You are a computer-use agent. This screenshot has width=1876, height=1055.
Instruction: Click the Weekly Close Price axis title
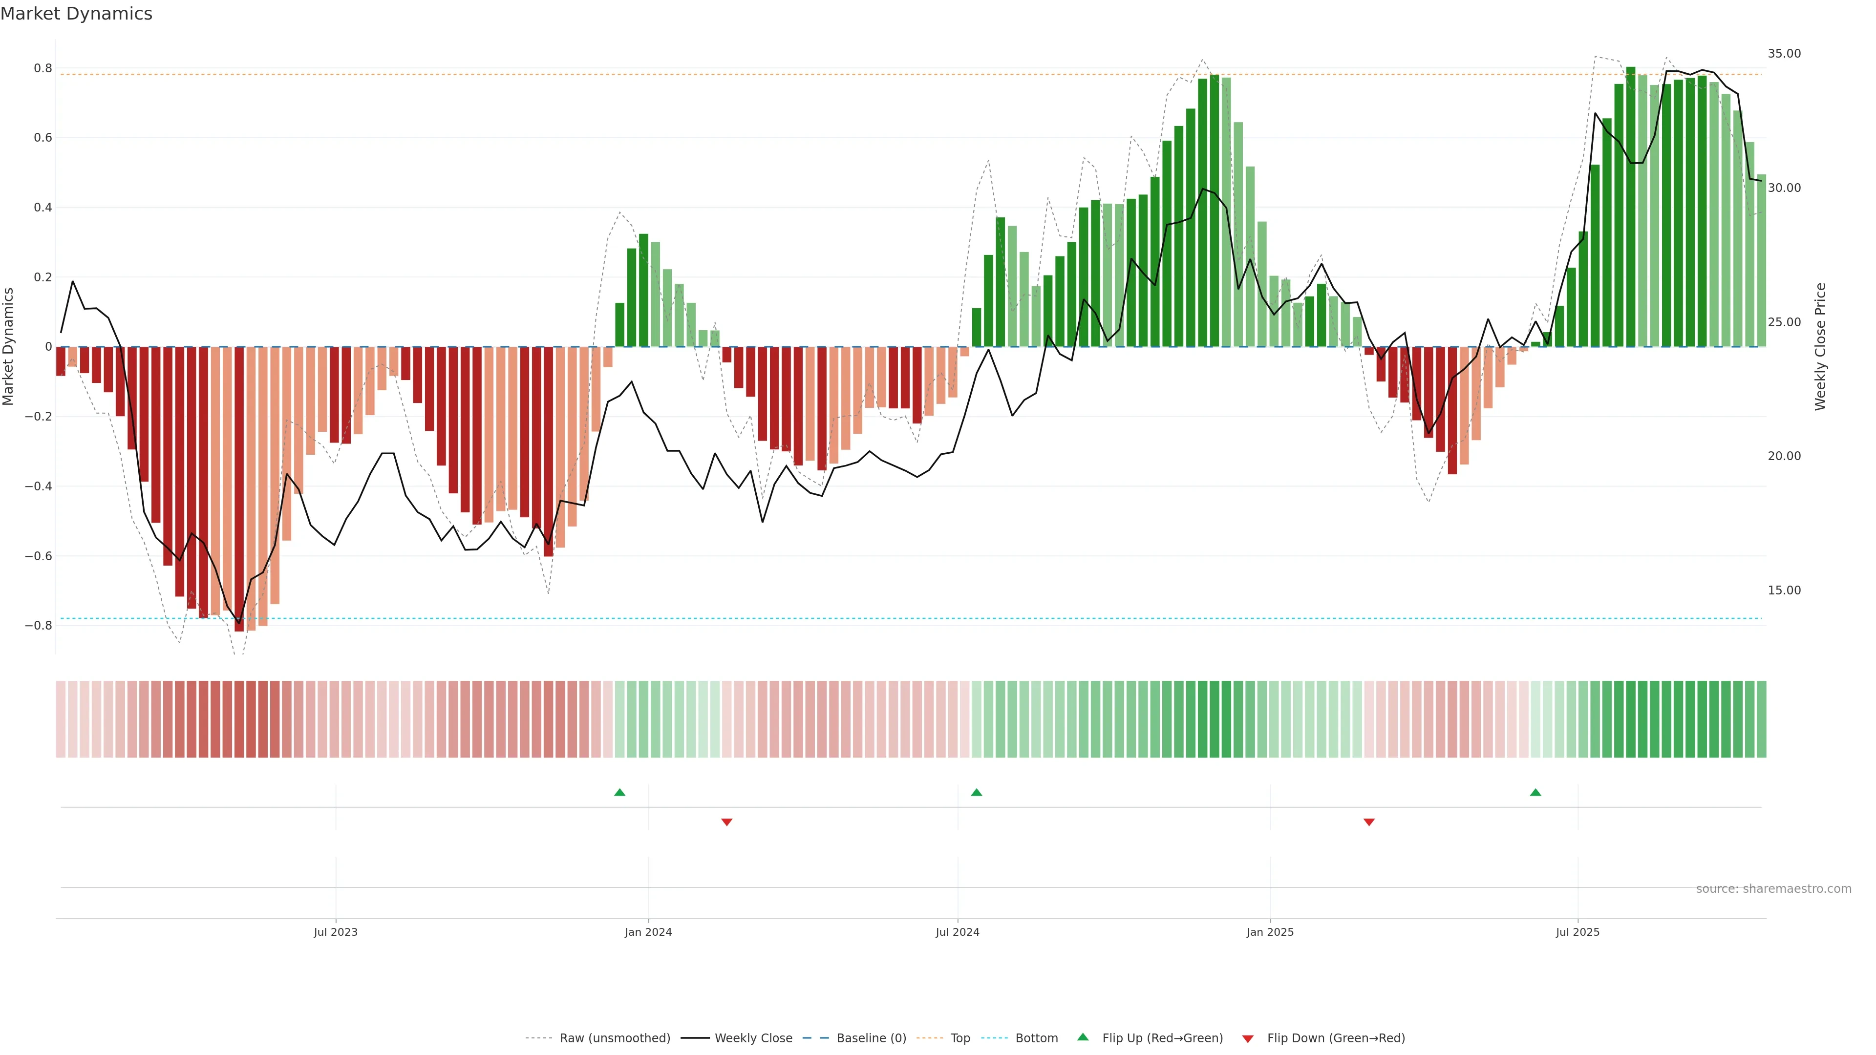point(1821,347)
